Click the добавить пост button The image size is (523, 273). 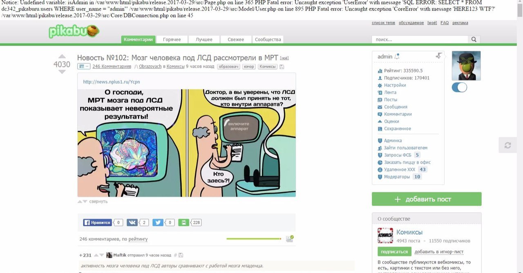(427, 199)
